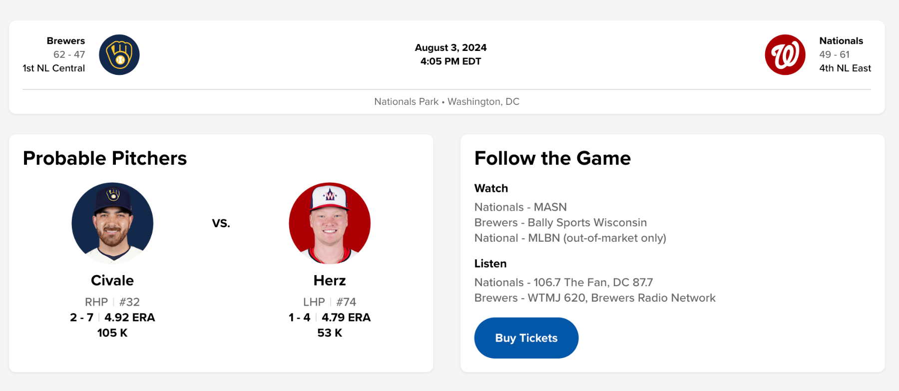Open Civale's headshot photo
Screen dimensions: 899x391
[112, 223]
